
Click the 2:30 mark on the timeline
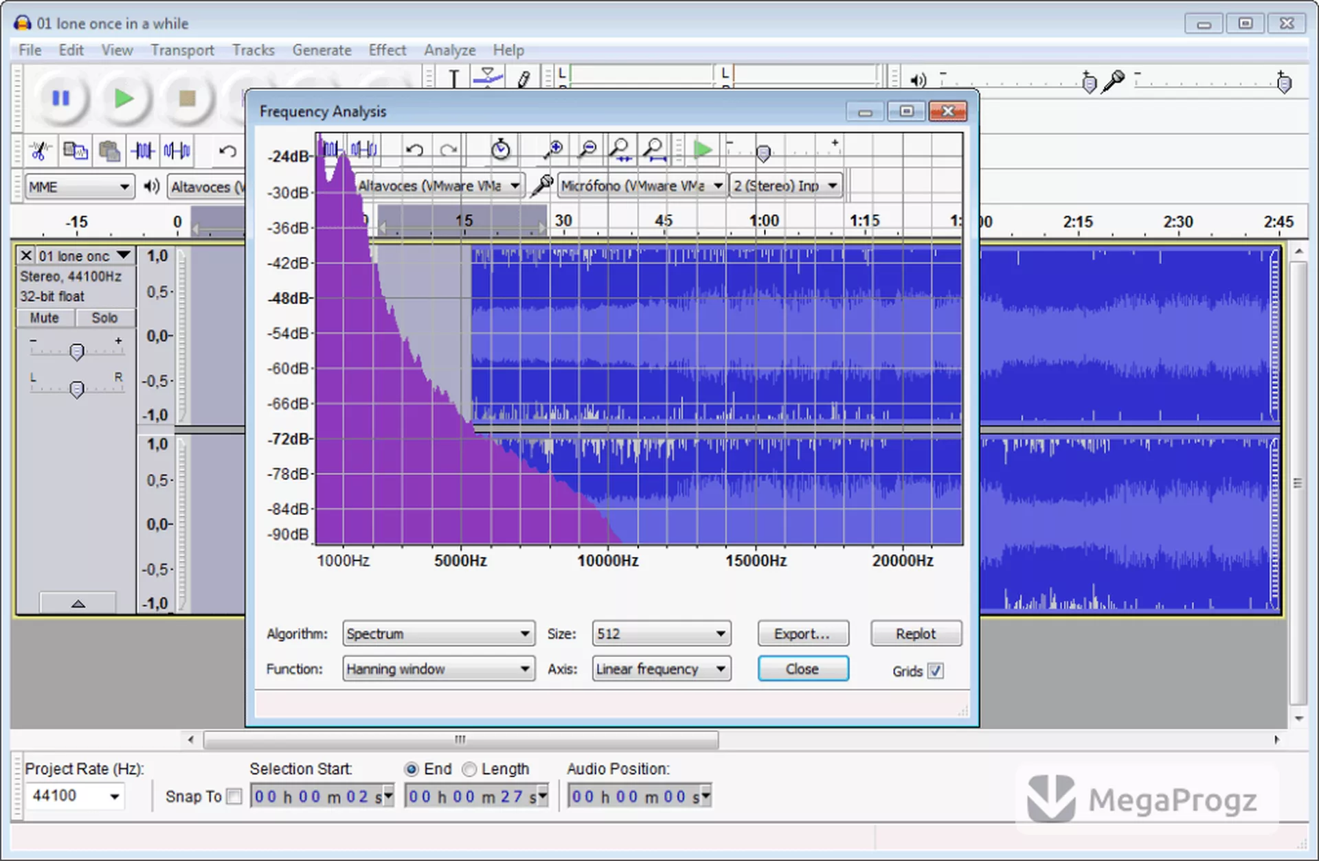(x=1177, y=222)
